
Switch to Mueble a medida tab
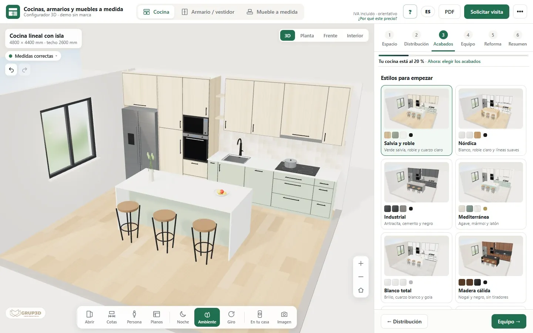click(x=272, y=12)
